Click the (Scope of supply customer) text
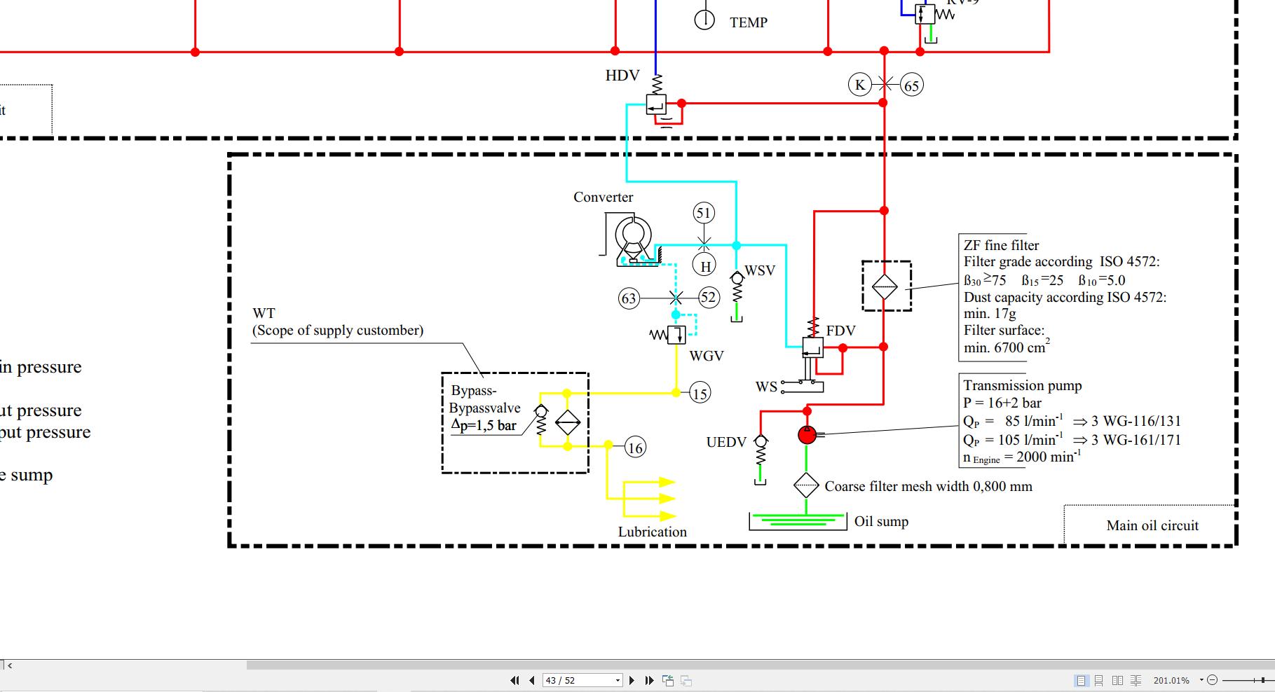This screenshot has height=692, width=1275. [338, 331]
